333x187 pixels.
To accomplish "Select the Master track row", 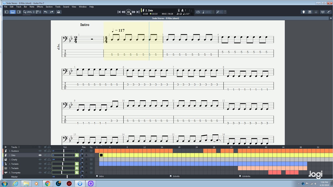I will (14, 177).
